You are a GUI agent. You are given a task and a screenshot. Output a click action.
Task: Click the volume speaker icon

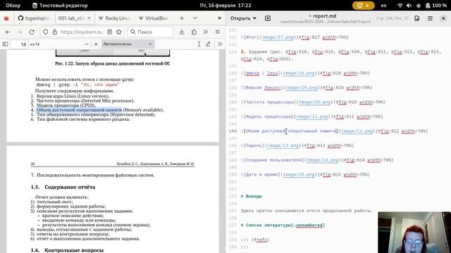pyautogui.click(x=409, y=5)
